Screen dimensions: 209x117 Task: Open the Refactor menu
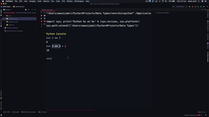[46, 1]
